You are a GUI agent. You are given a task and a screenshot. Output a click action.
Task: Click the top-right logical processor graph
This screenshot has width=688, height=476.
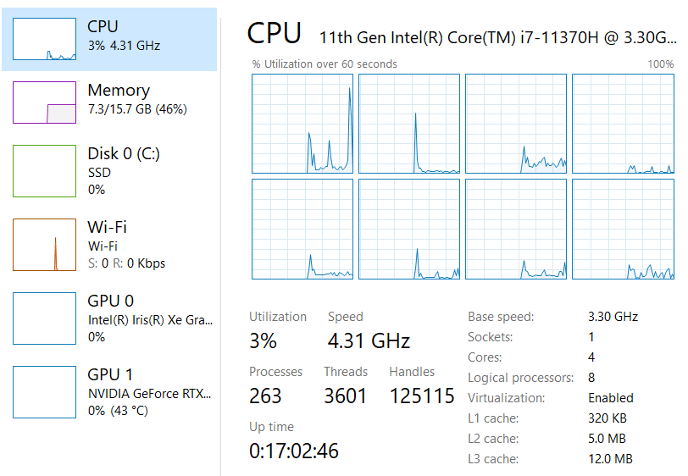(623, 124)
